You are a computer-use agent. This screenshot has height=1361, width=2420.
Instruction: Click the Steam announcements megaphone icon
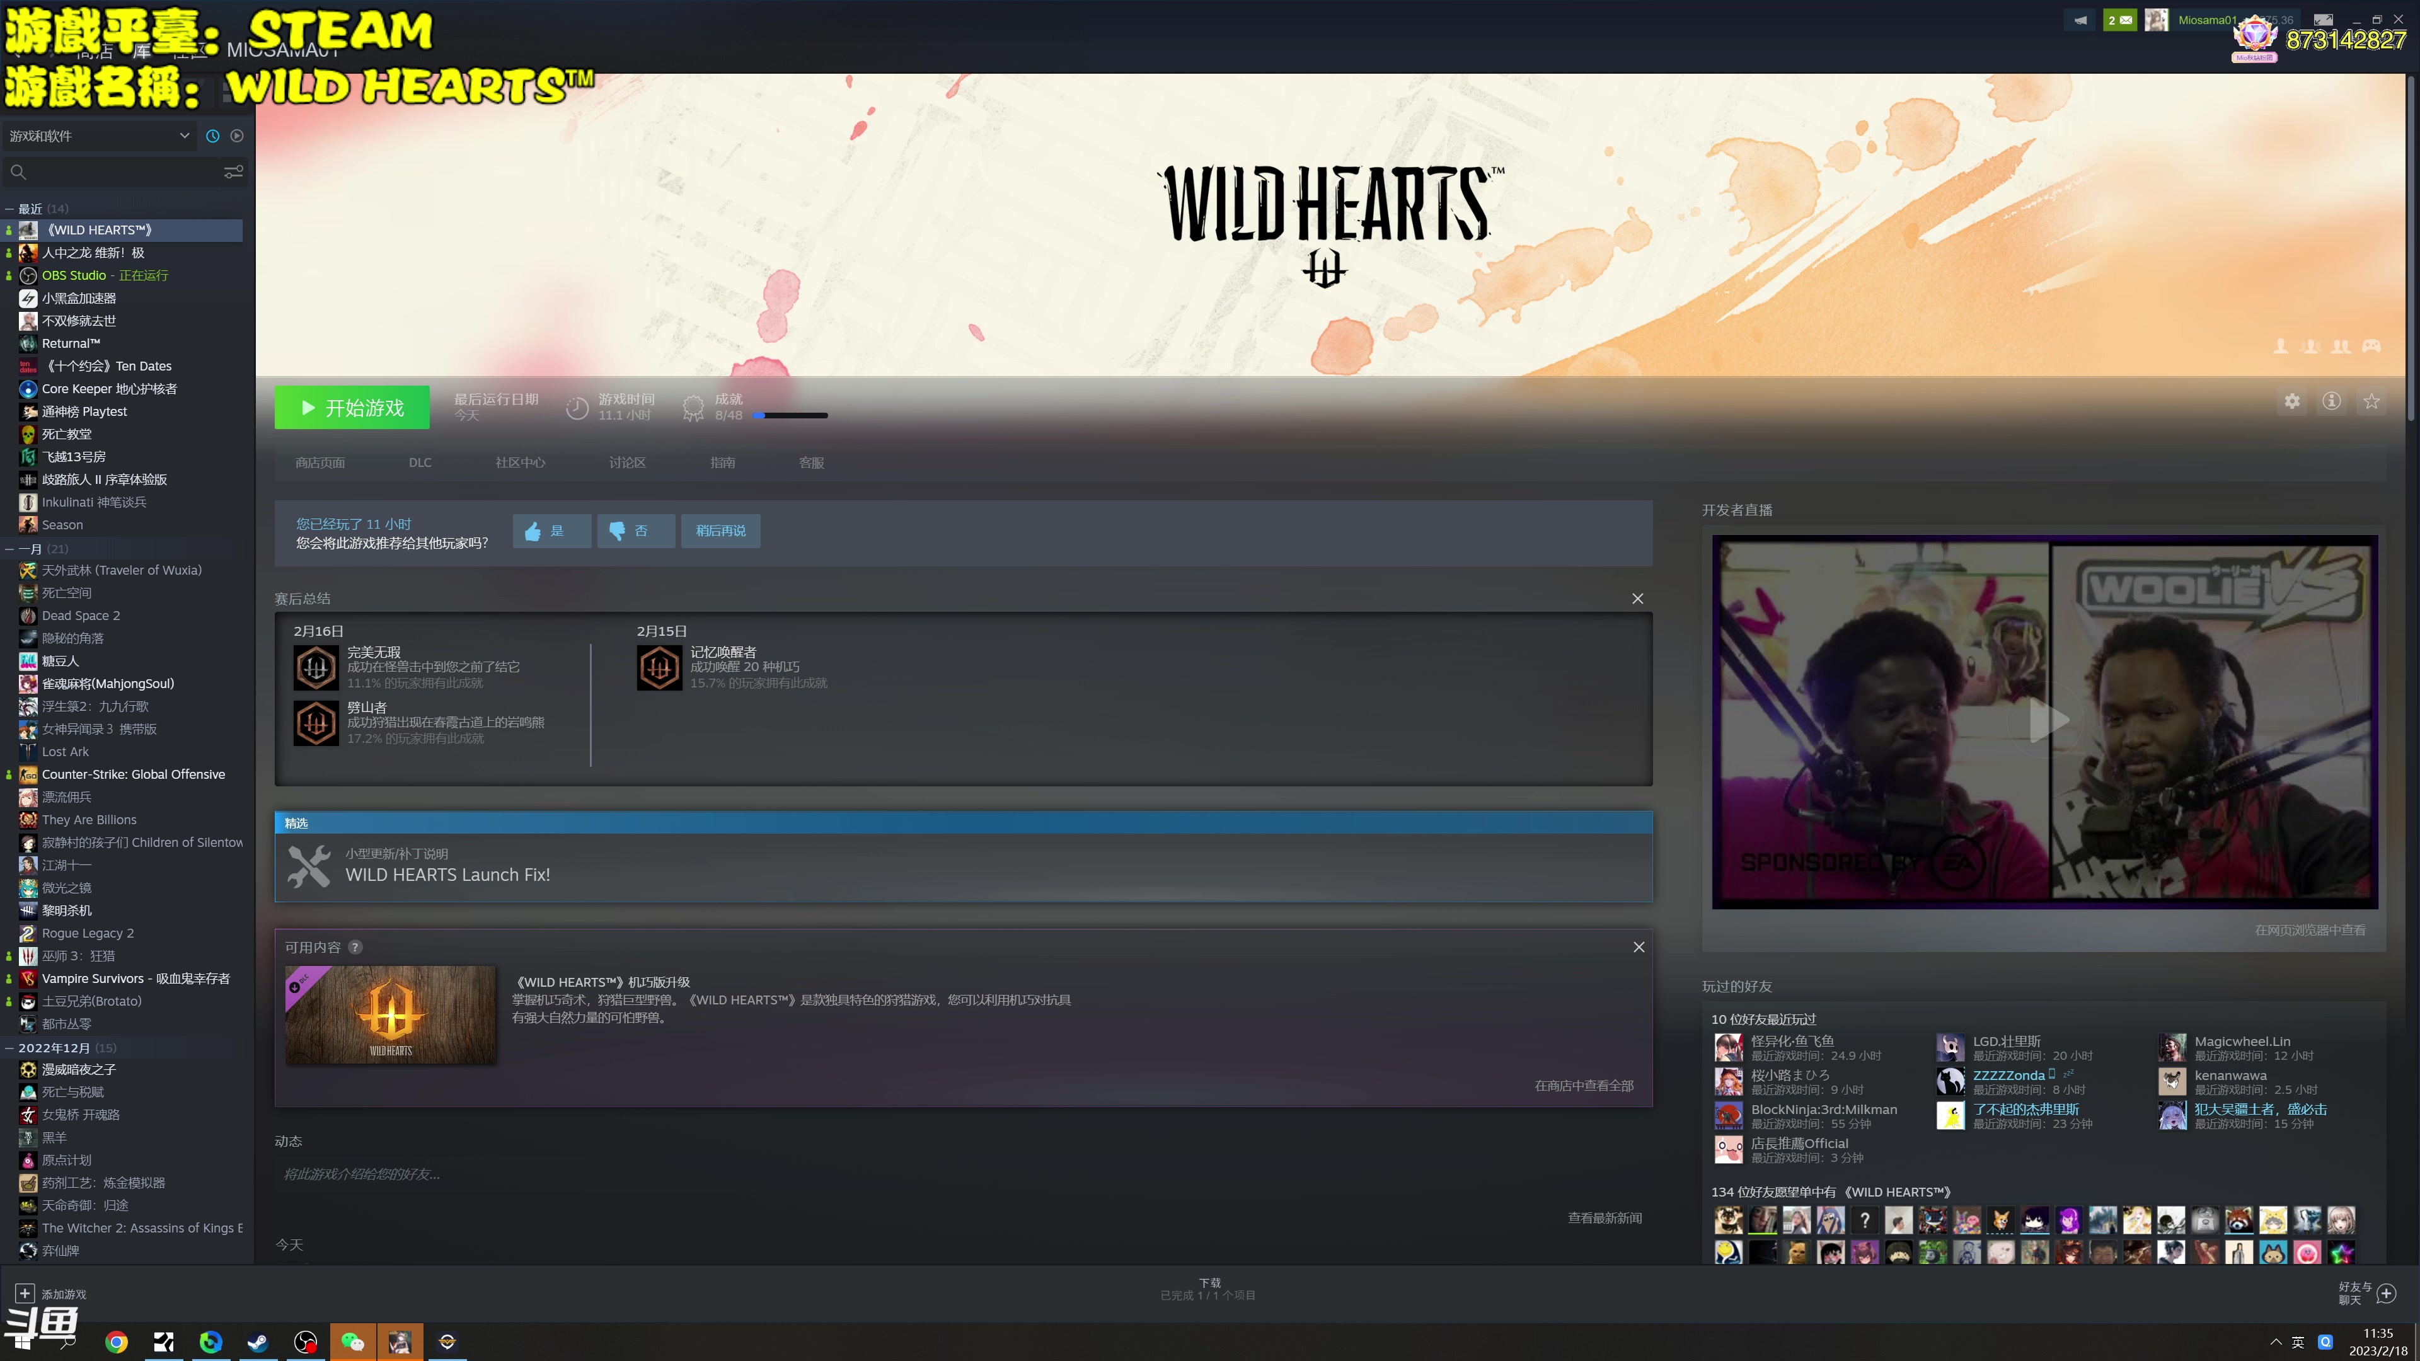[x=2081, y=20]
